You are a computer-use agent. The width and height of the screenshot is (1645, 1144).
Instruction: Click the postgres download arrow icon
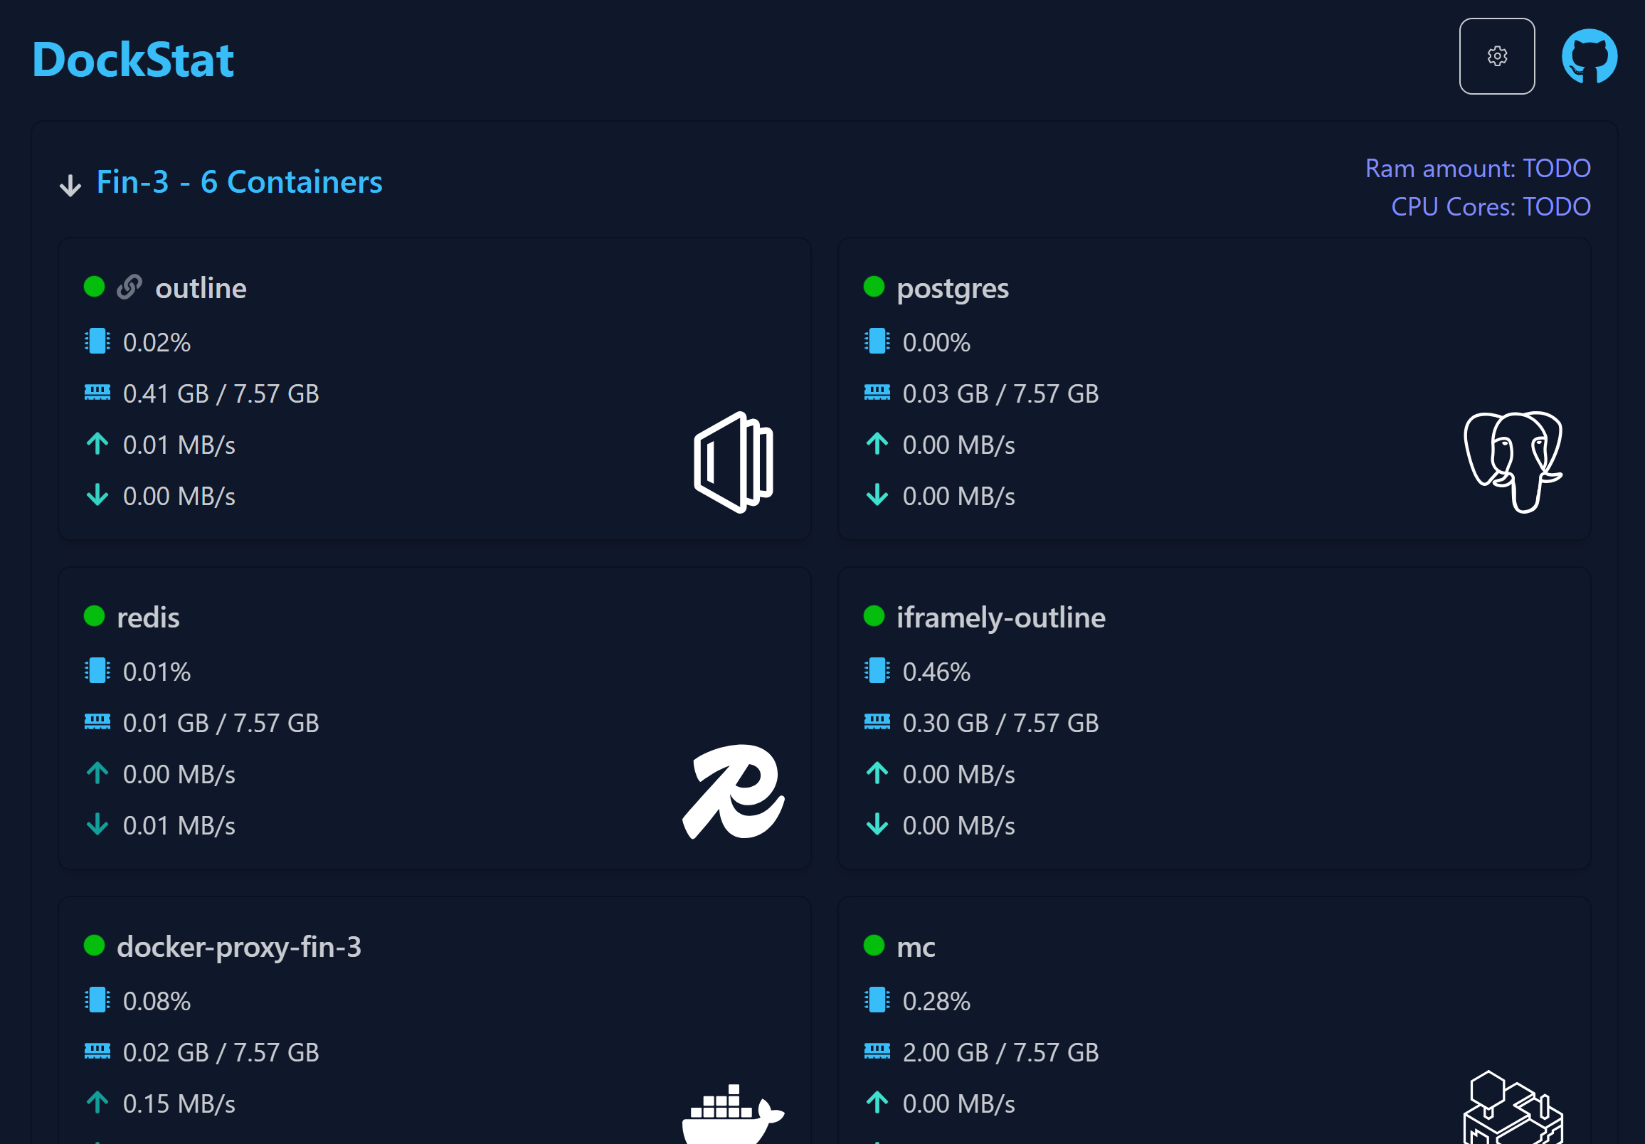tap(877, 495)
